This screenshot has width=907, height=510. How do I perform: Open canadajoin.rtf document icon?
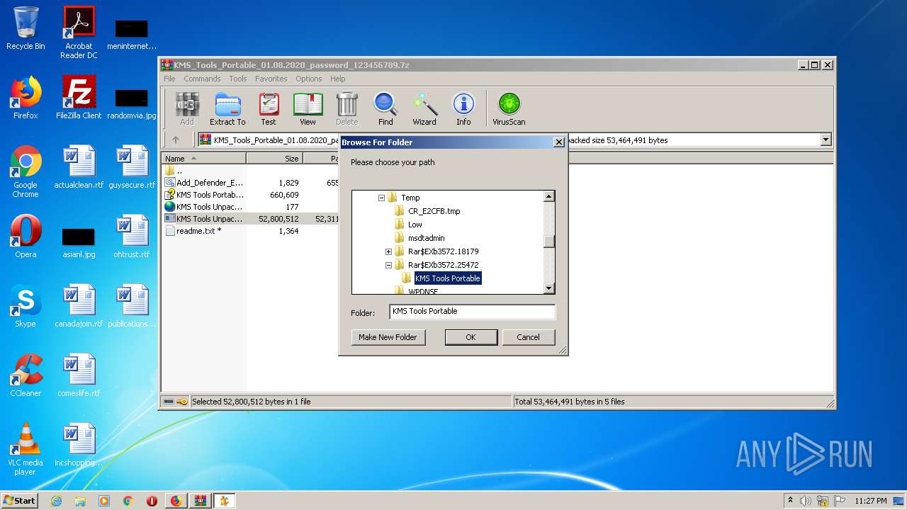pyautogui.click(x=79, y=306)
